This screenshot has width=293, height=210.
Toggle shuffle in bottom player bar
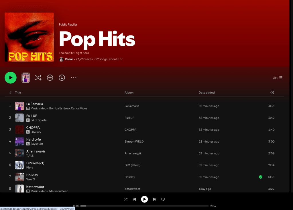point(126,199)
